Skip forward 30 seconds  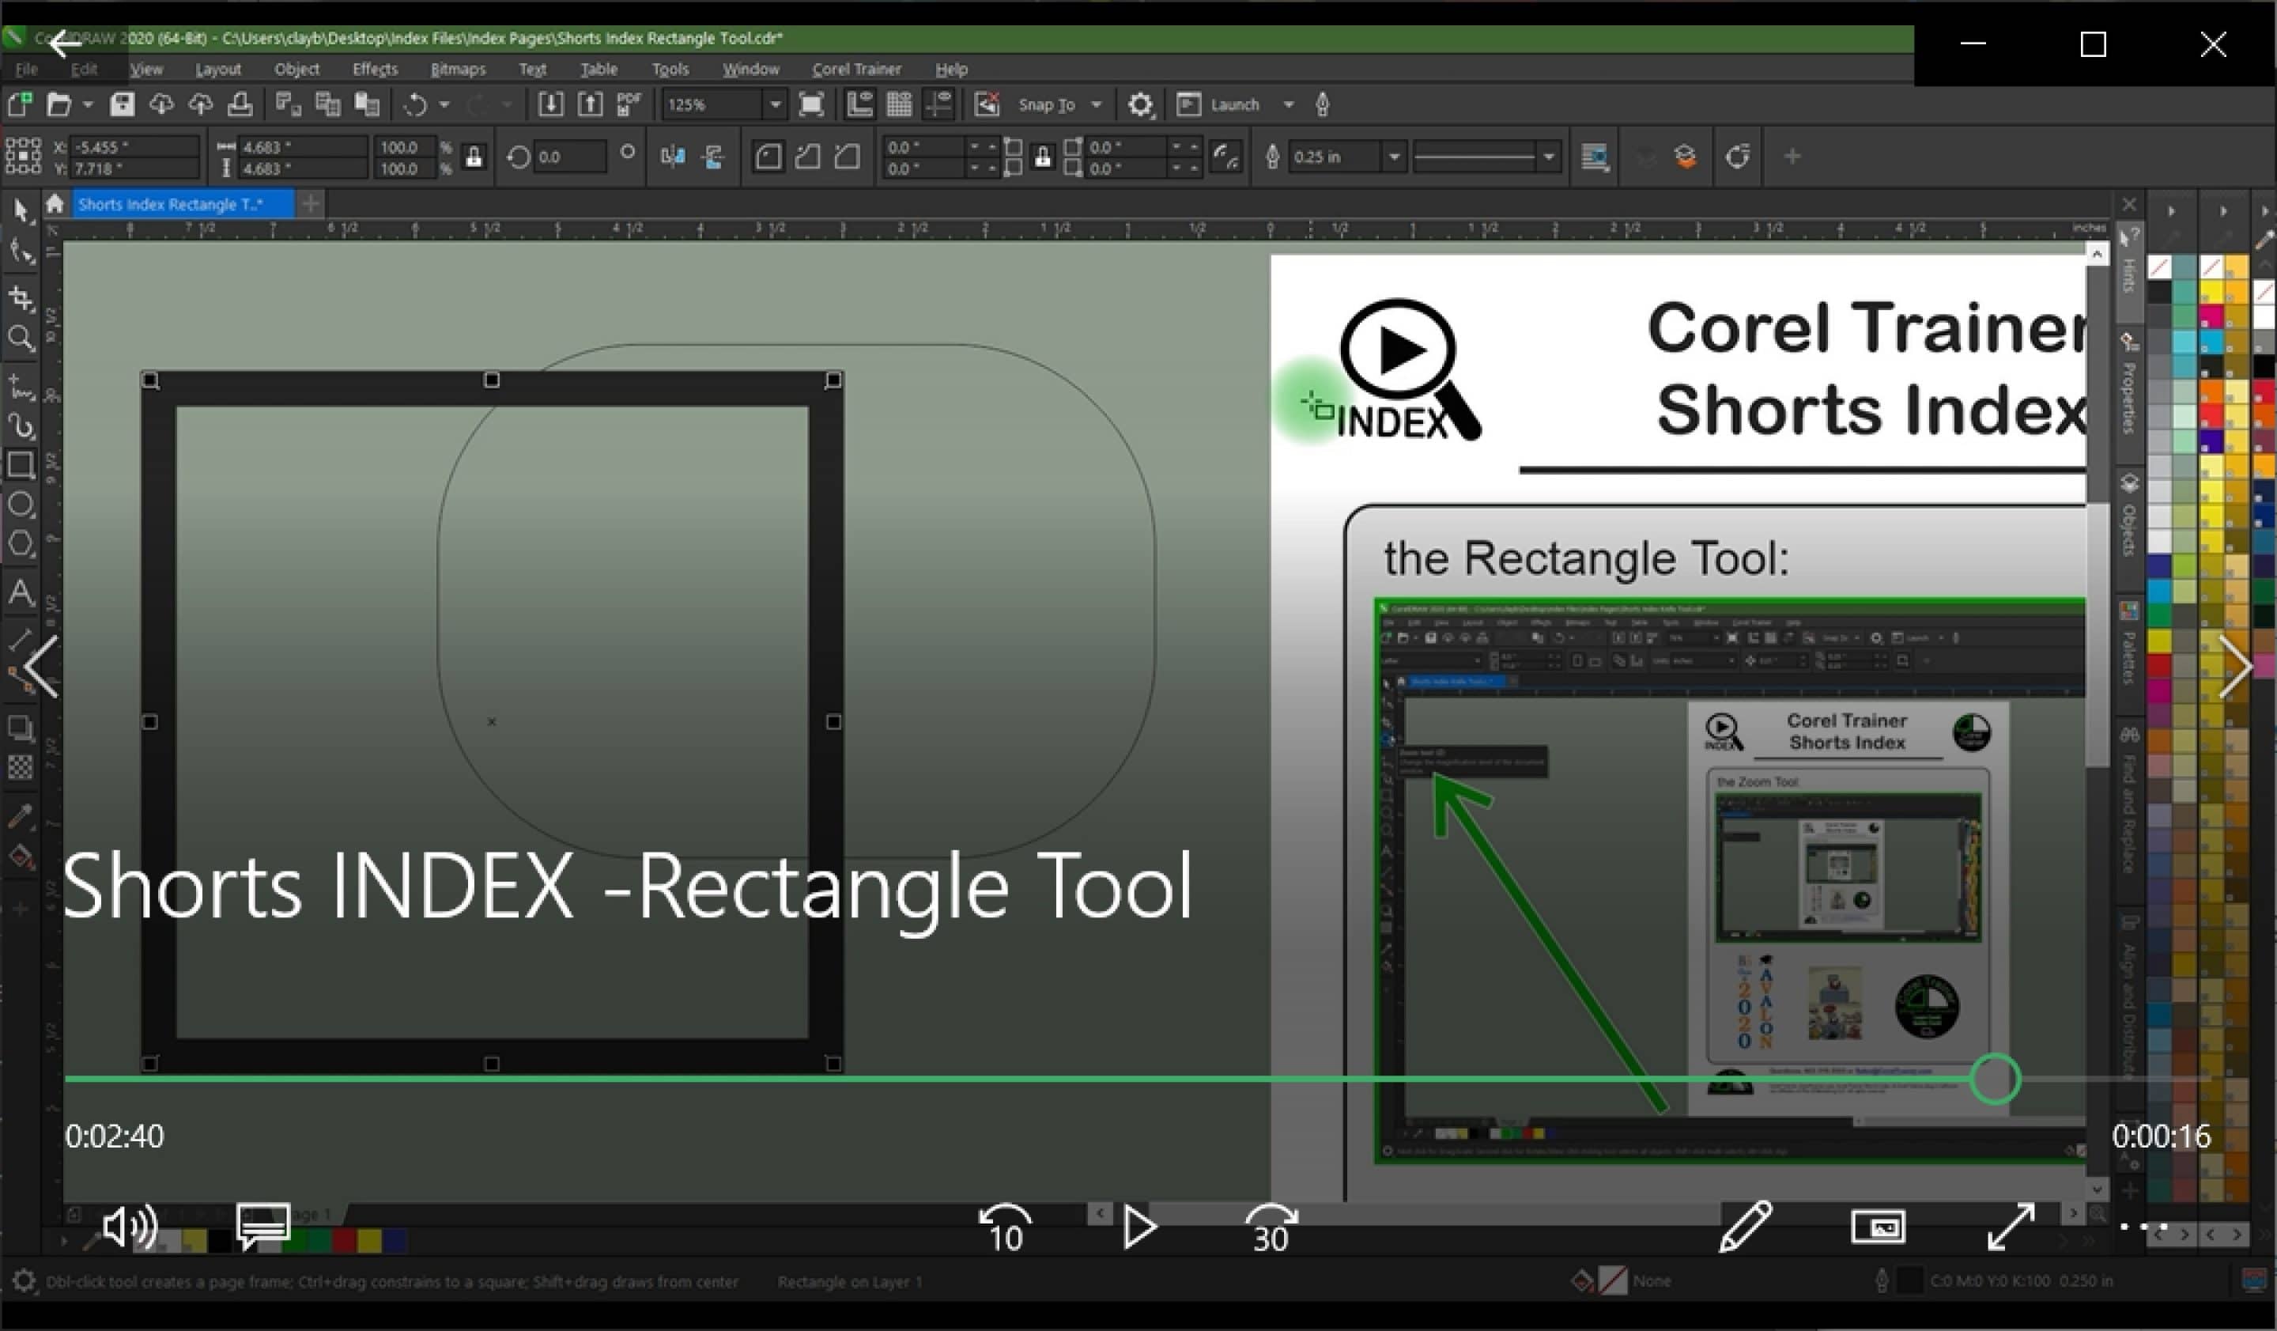coord(1271,1229)
